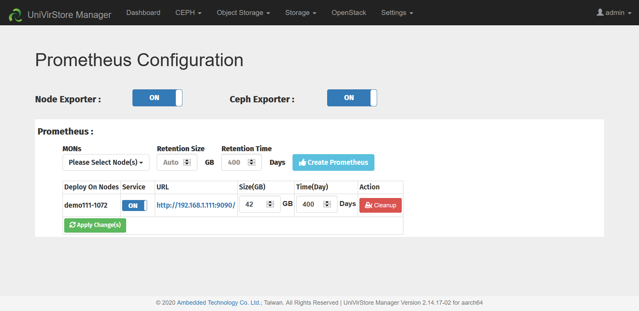Open the Please Select Node(s) dropdown
The width and height of the screenshot is (639, 311).
106,162
